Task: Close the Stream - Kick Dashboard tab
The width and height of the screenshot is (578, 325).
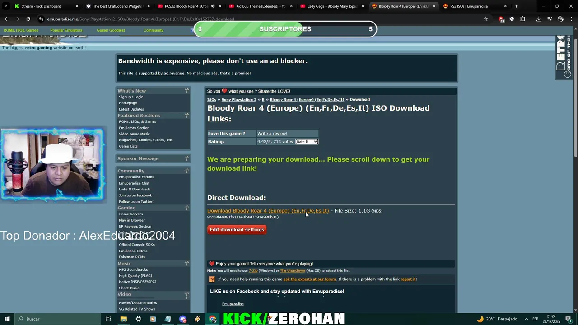Action: [x=77, y=6]
